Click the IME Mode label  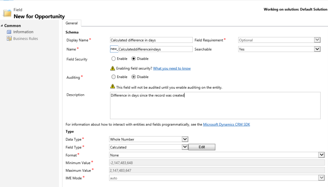click(73, 178)
